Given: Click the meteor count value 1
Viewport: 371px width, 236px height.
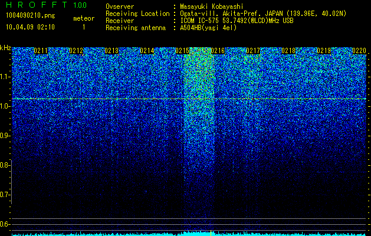Looking at the screenshot, I should [x=84, y=27].
